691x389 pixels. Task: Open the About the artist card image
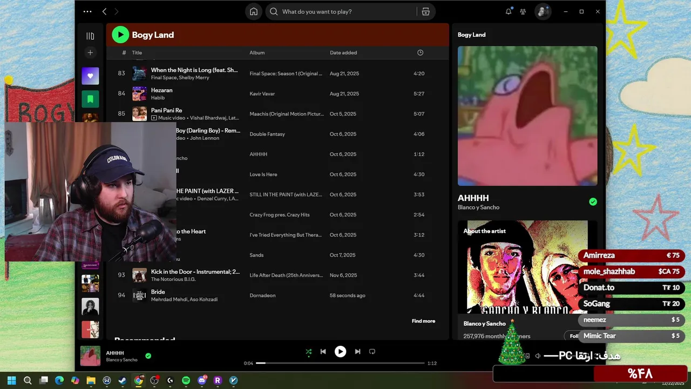coord(527,267)
